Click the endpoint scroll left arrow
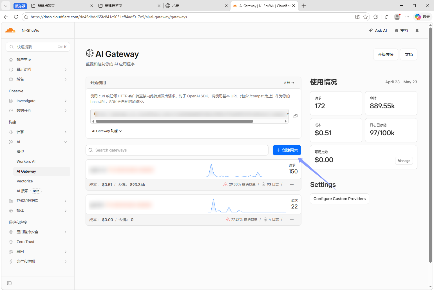Screen dimensions: 434x291 click(x=93, y=122)
